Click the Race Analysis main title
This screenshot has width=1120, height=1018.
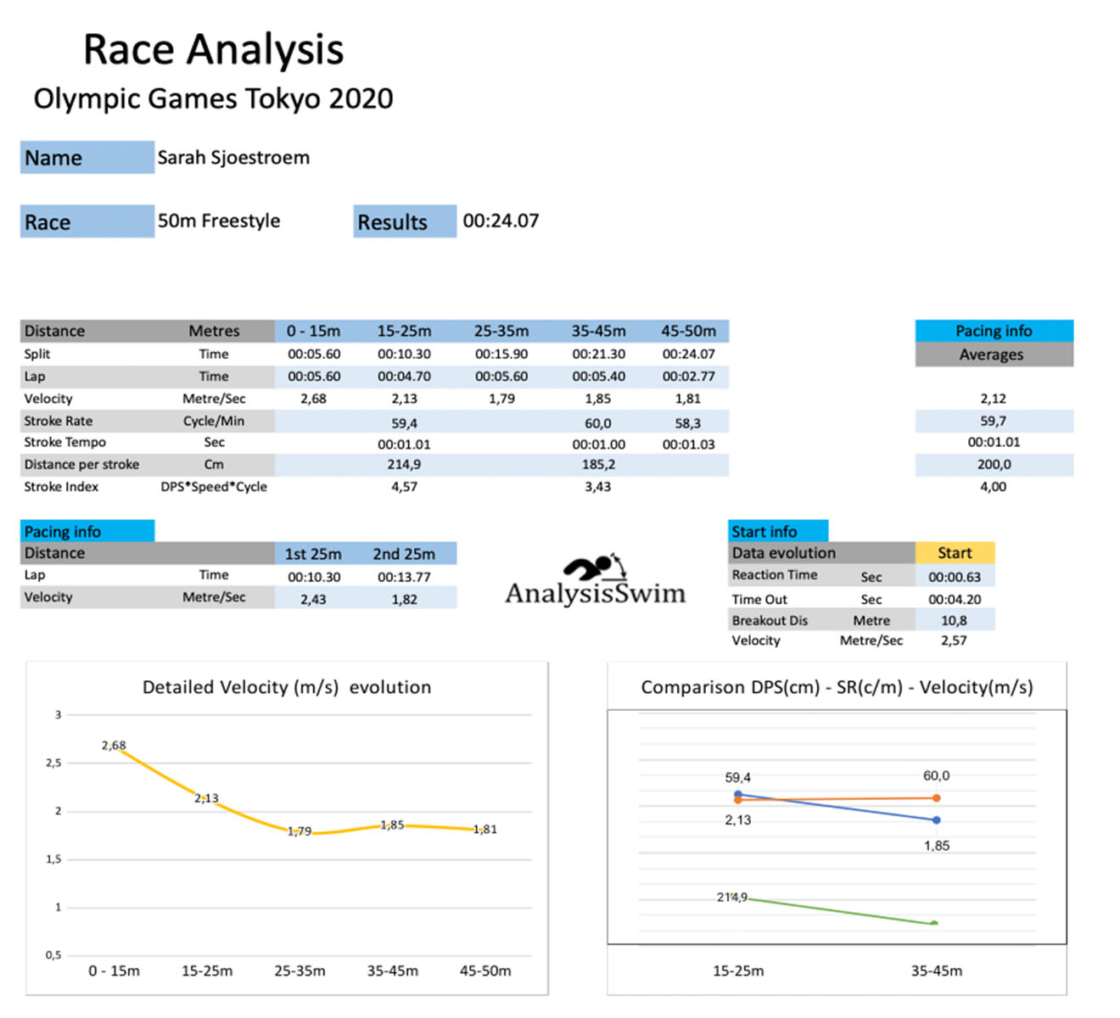213,49
